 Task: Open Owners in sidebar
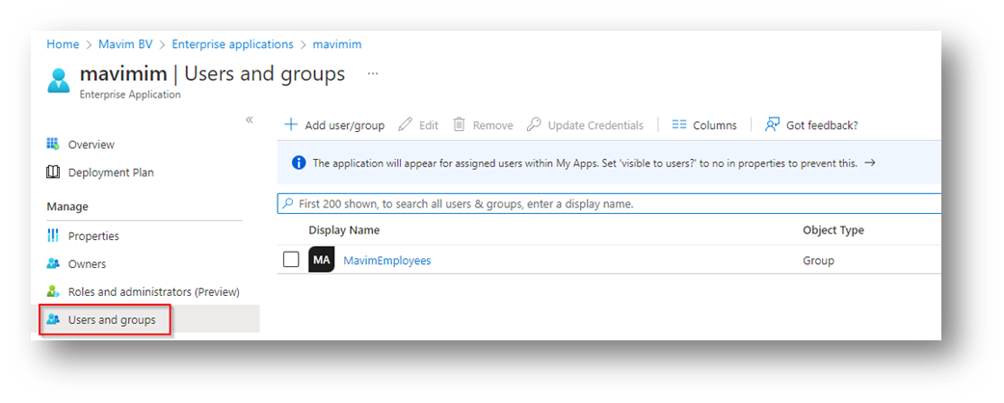pos(87,264)
